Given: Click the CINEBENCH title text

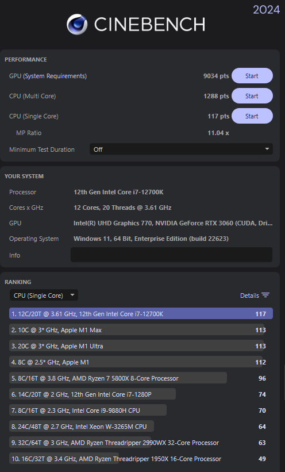Looking at the screenshot, I should [149, 24].
